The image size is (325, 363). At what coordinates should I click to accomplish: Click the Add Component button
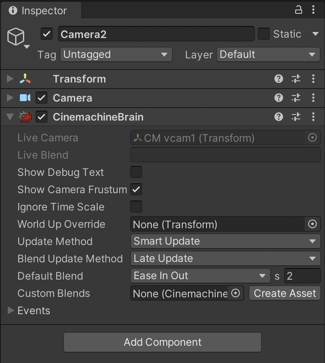coord(162,342)
